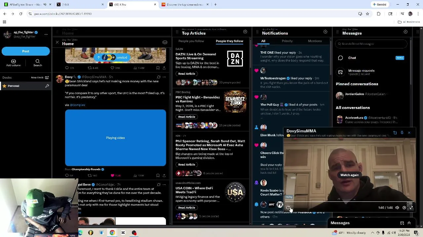Share the Dovy Sean Strickland post
Viewport: 423px width, 237px height.
pyautogui.click(x=164, y=176)
